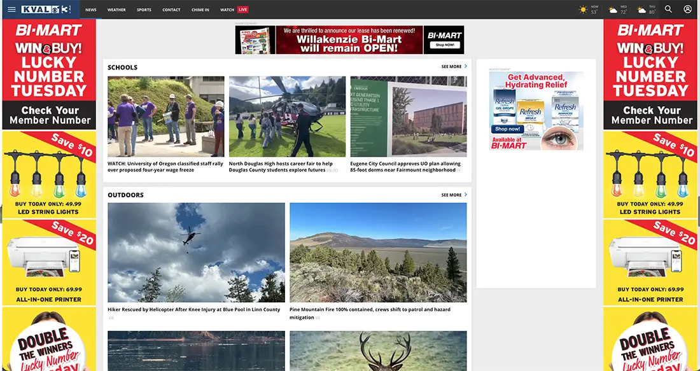Click right Bi-Mart Lucky Number Tuesday ad
Image resolution: width=700 pixels, height=371 pixels.
coord(650,74)
